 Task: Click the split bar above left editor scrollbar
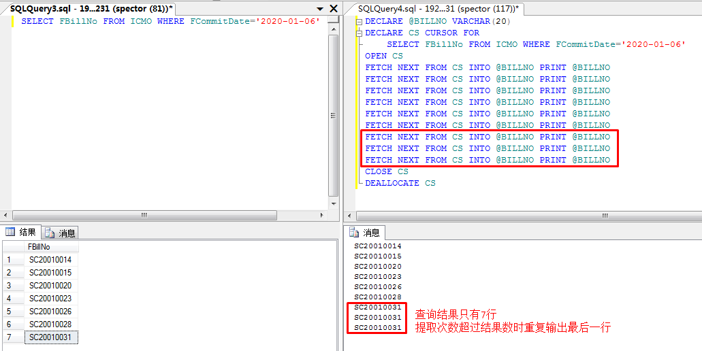(334, 20)
